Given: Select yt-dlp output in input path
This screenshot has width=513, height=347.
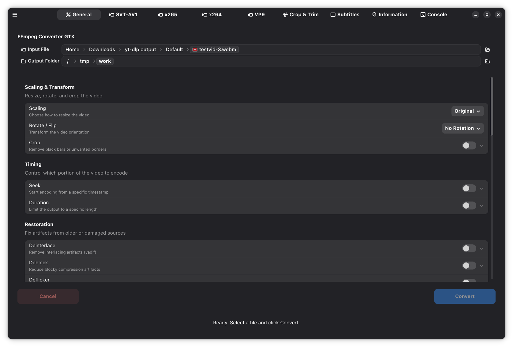Looking at the screenshot, I should 140,50.
